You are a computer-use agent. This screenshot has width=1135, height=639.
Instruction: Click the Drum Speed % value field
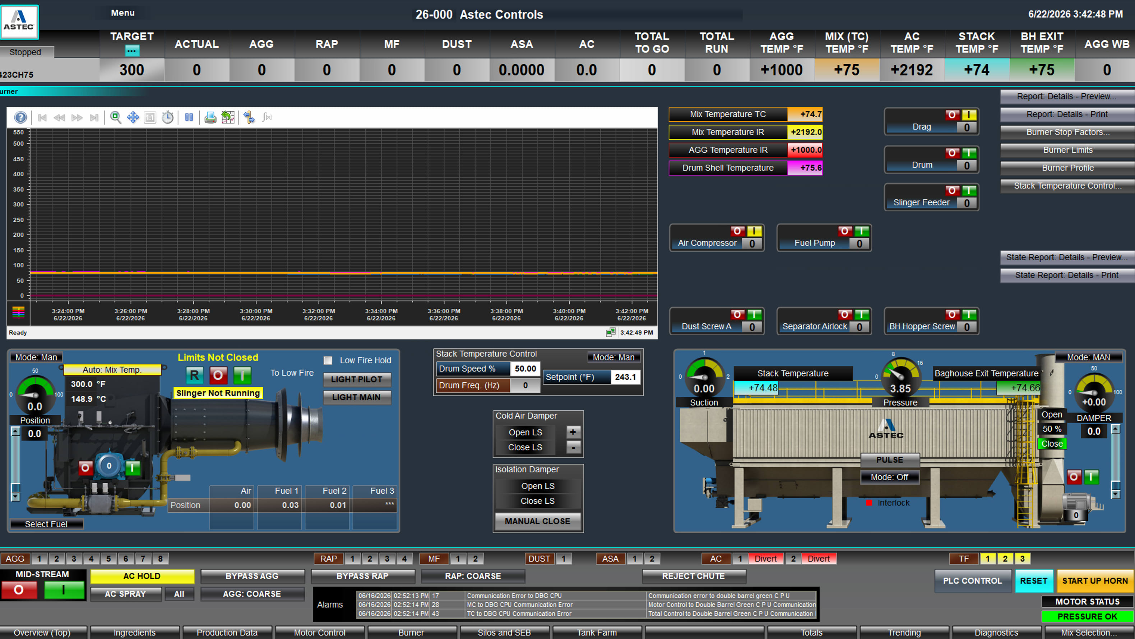[525, 369]
